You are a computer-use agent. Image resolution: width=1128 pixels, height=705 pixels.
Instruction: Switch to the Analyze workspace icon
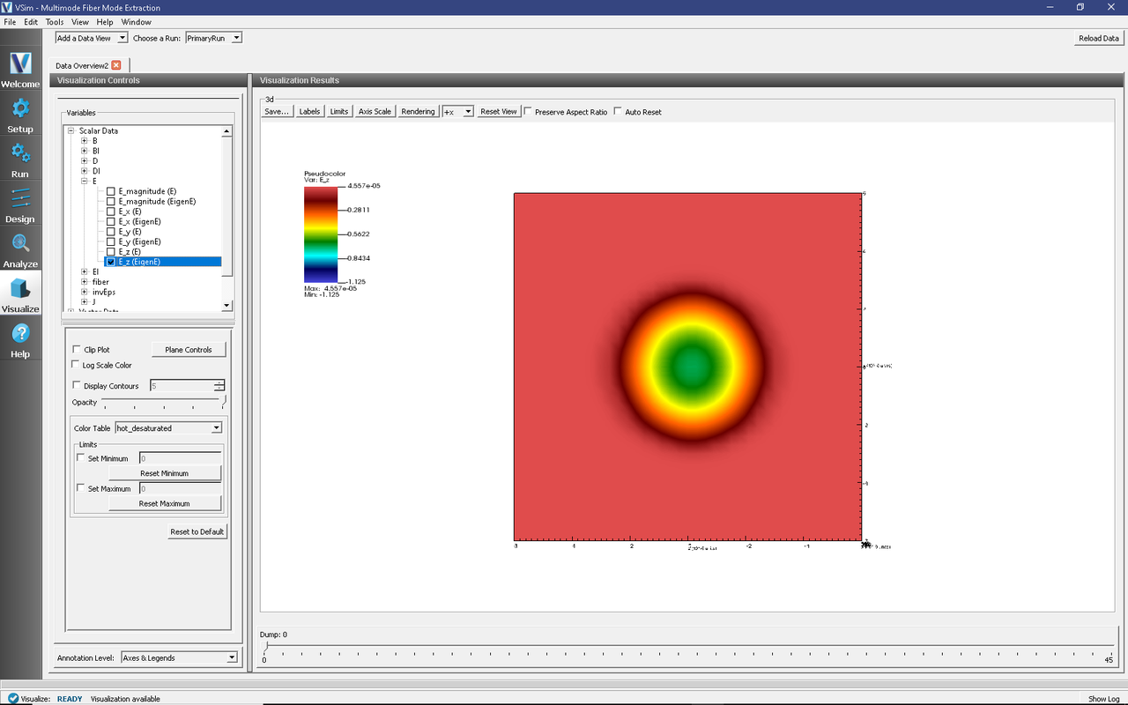(x=19, y=249)
